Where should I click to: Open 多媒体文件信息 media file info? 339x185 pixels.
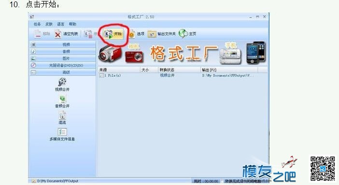point(62,134)
